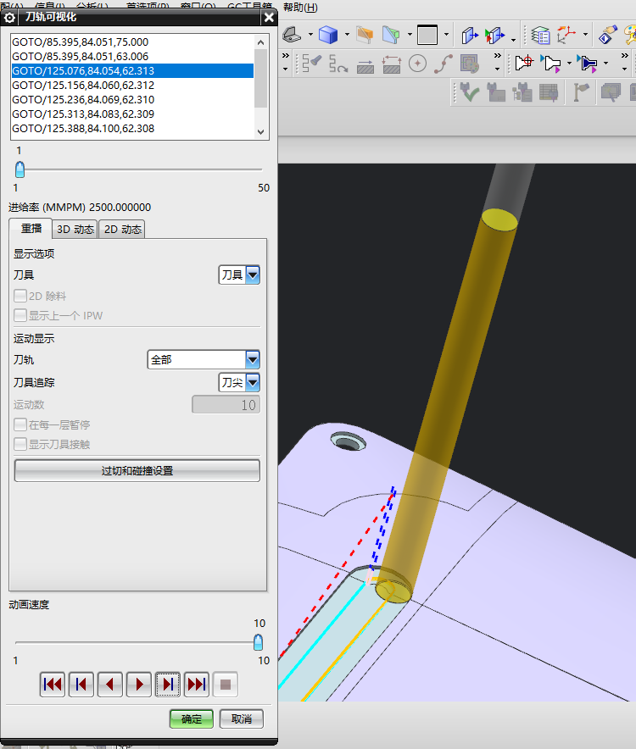Click the tool path position slider handle

point(20,169)
